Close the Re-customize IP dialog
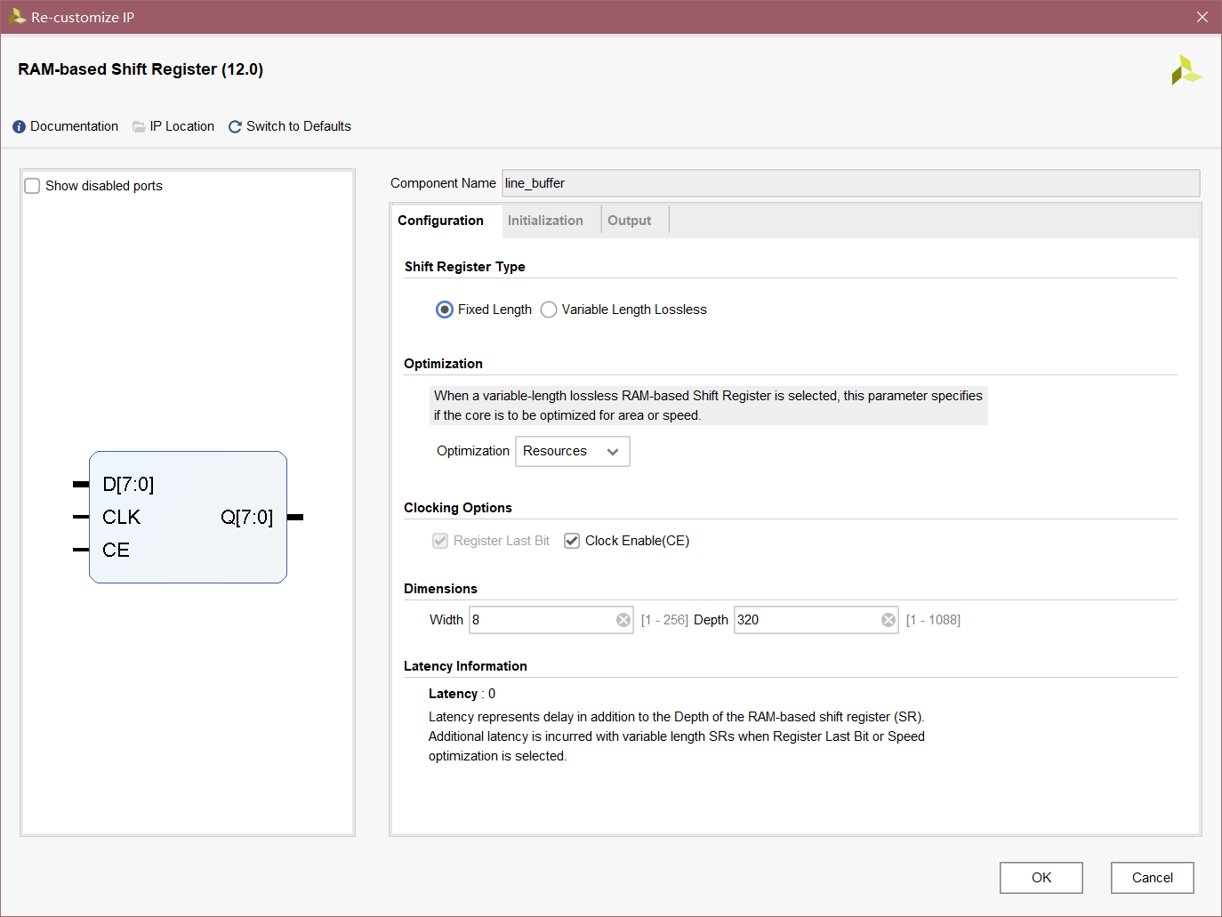Image resolution: width=1222 pixels, height=917 pixels. pyautogui.click(x=1202, y=17)
